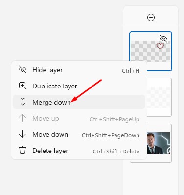Choose Move down in the context menu
The height and width of the screenshot is (195, 184).
pos(79,134)
